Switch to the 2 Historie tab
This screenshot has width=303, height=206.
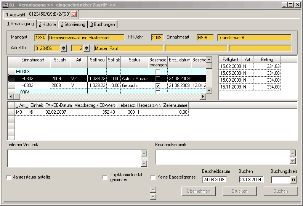(47, 24)
